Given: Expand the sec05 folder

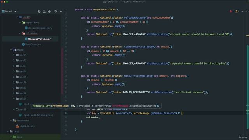Looking at the screenshot, I should tap(14, 77).
